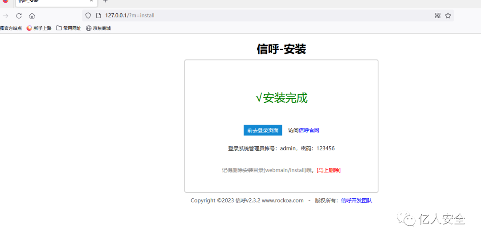The image size is (481, 240).
Task: Bookmark this page with the star icon
Action: pyautogui.click(x=448, y=16)
